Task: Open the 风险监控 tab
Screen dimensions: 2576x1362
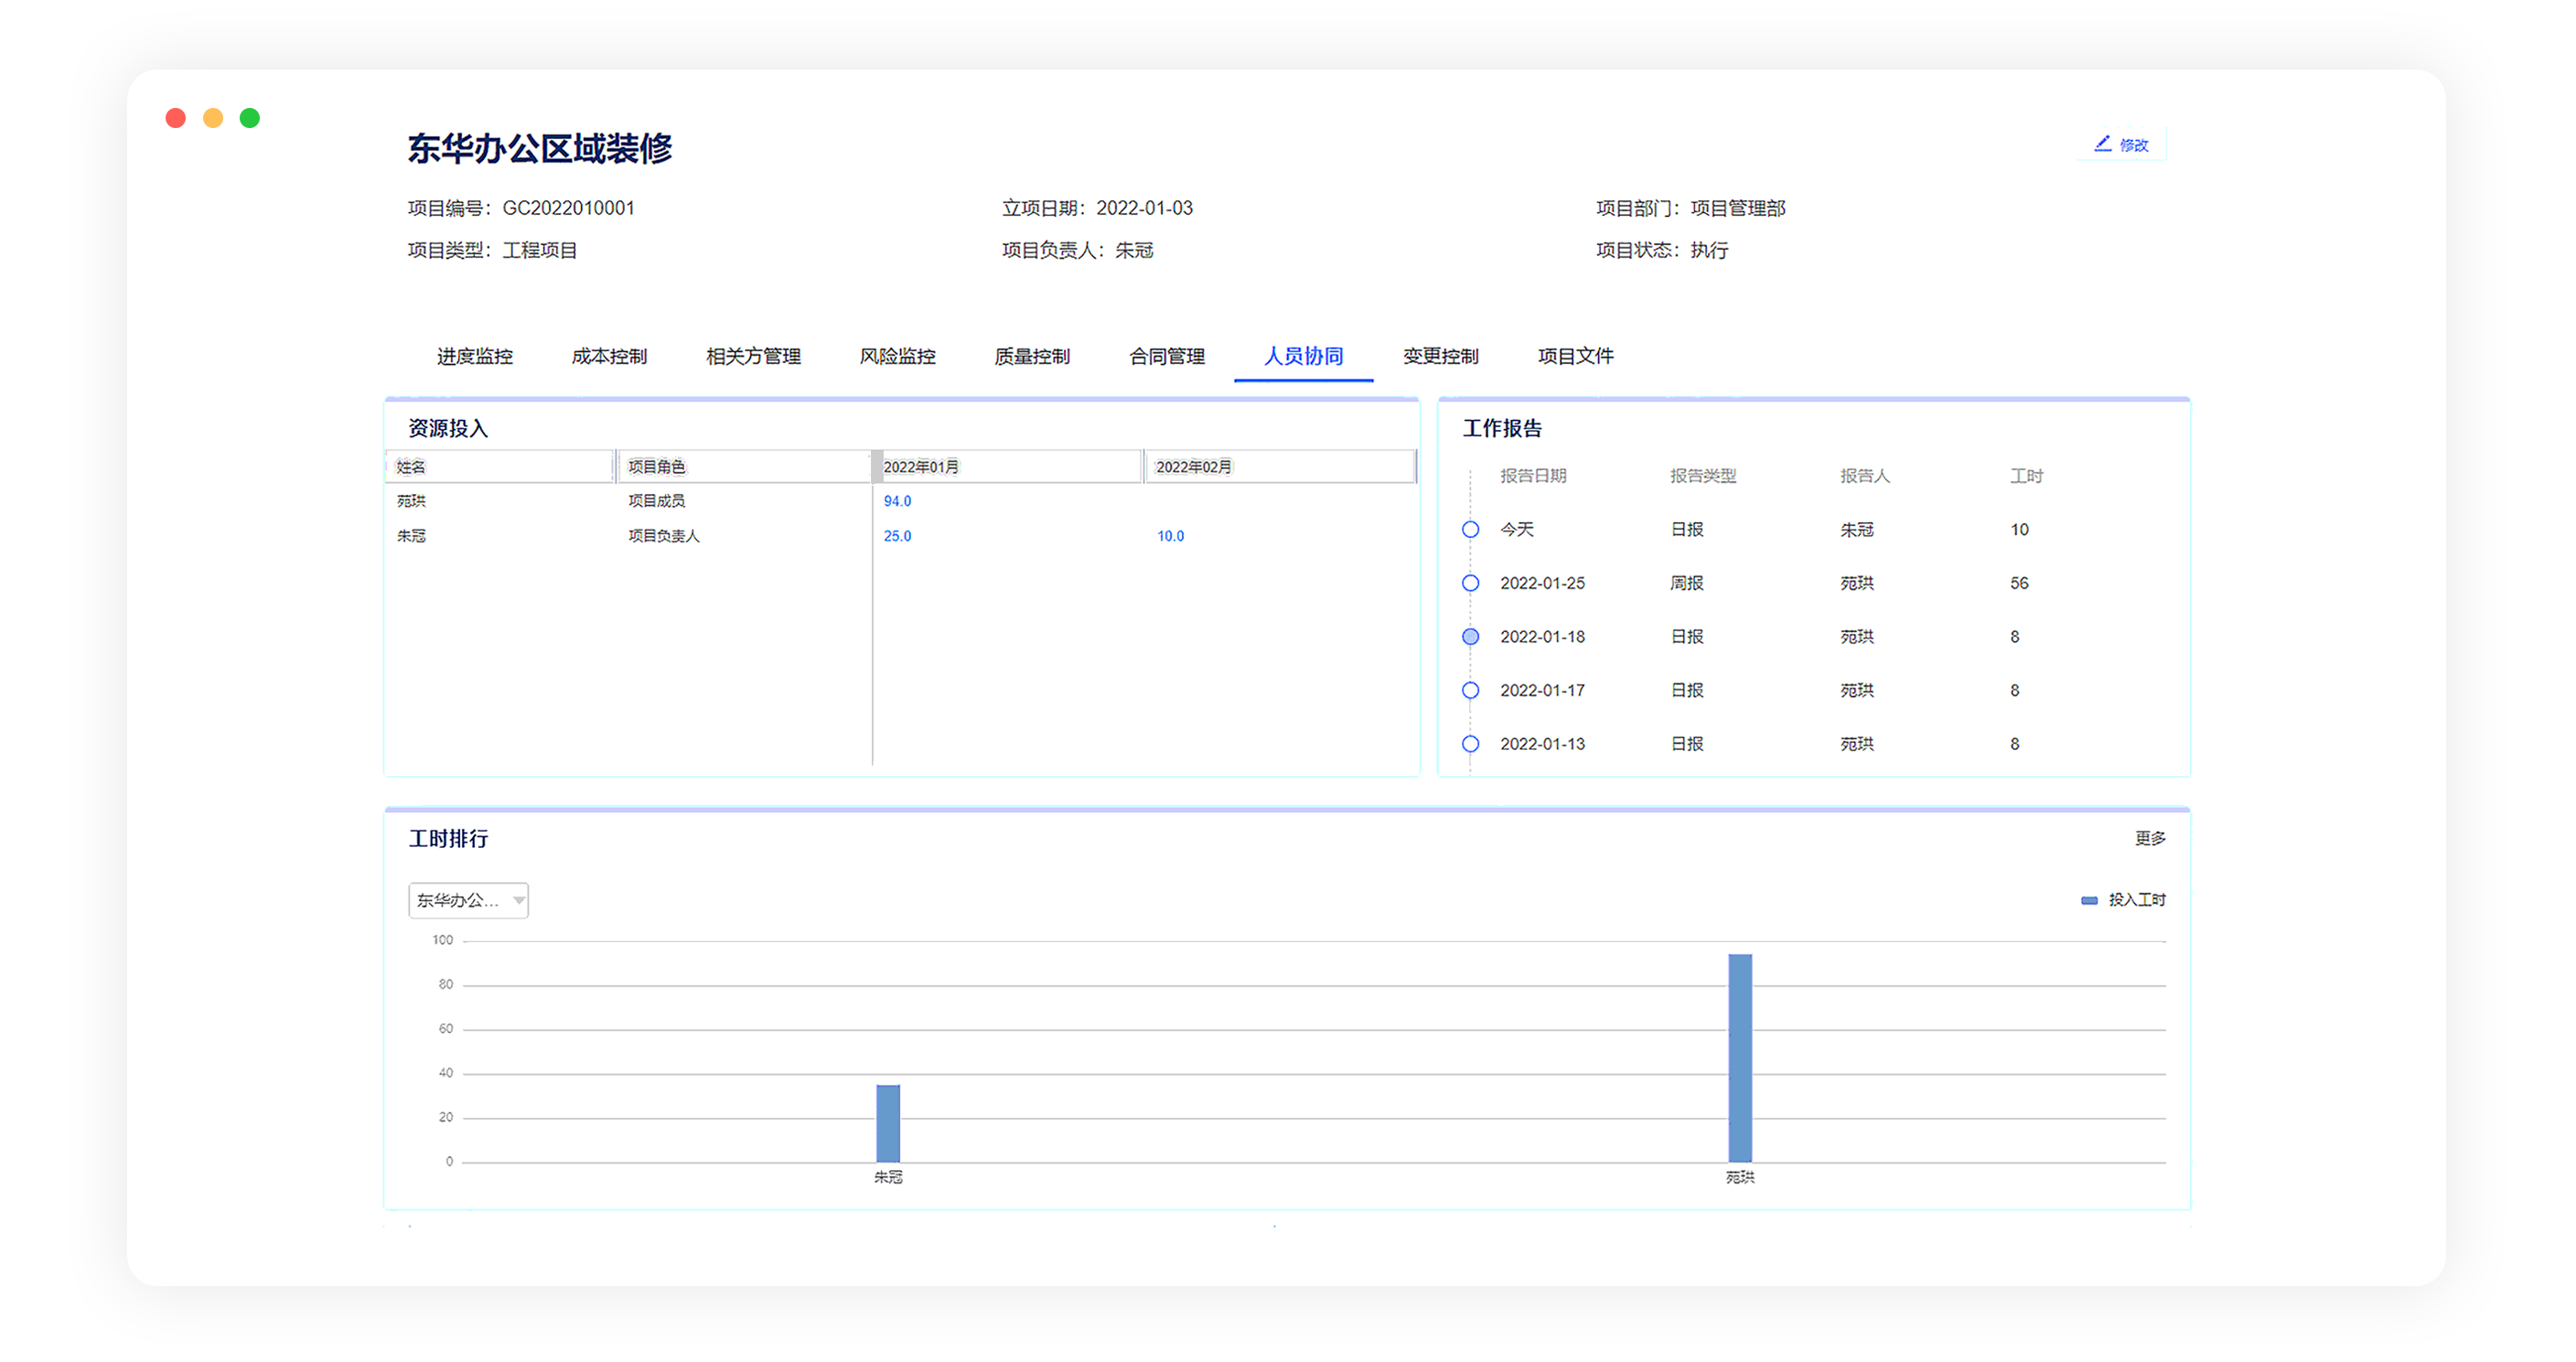Action: [x=897, y=356]
